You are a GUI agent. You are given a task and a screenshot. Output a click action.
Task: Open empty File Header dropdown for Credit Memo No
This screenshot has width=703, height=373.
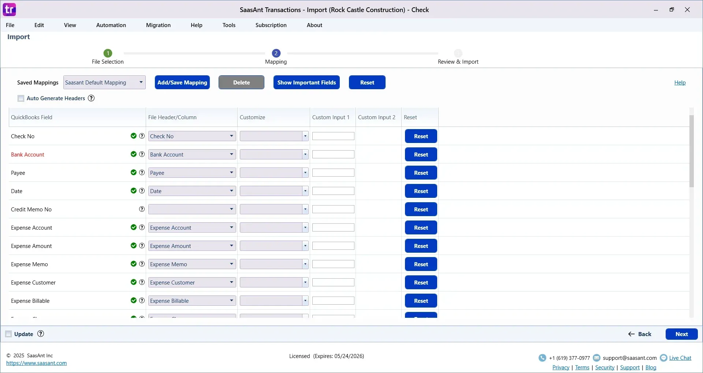(x=192, y=209)
